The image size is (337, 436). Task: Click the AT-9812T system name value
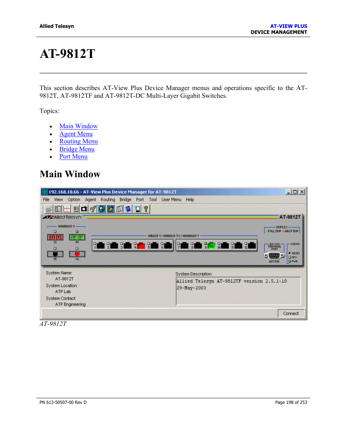[x=64, y=279]
